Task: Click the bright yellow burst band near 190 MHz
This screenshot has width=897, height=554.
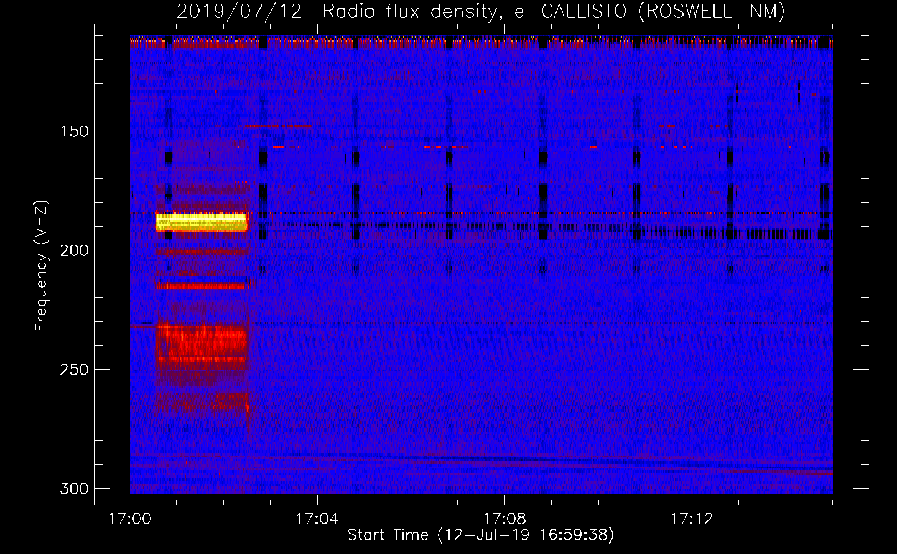Action: point(201,223)
